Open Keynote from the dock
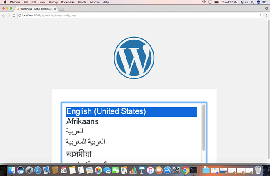This screenshot has width=270, height=176. [141, 171]
